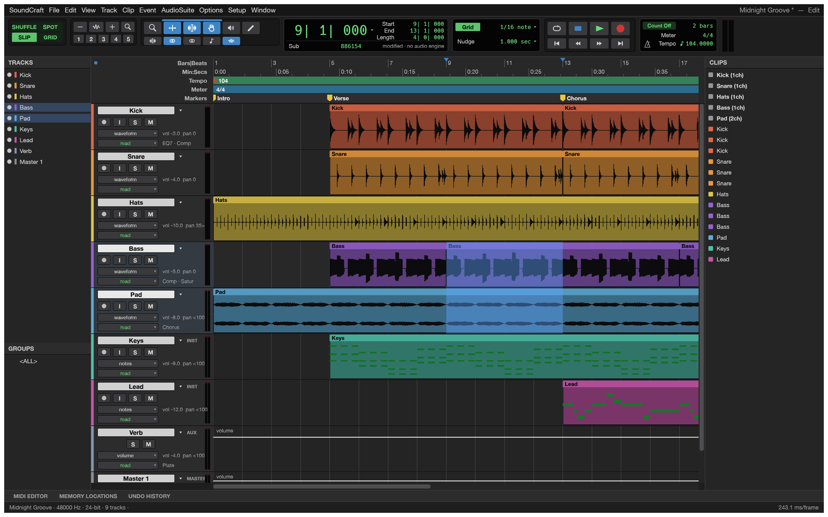
Task: Click the Verb track volume automation line
Action: (456, 437)
